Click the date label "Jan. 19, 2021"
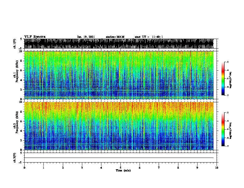This screenshot has height=188, width=244. 86,37
